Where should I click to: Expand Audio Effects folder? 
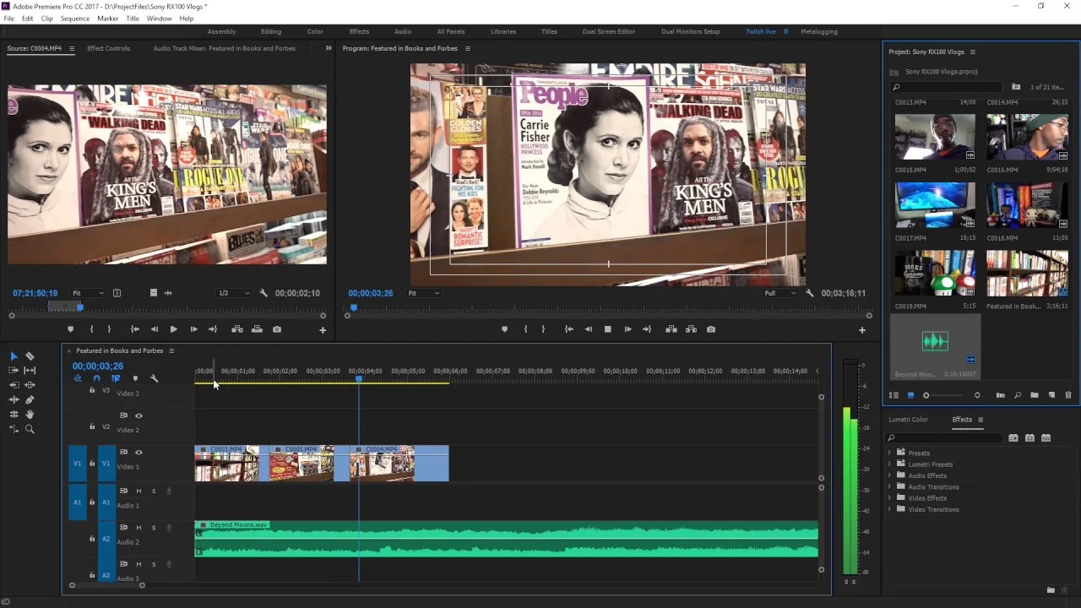coord(889,475)
